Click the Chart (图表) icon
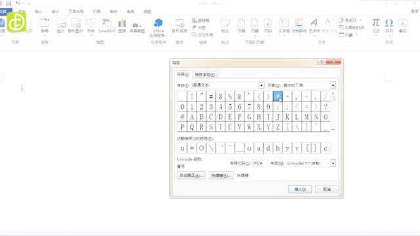420x236 pixels. (122, 26)
